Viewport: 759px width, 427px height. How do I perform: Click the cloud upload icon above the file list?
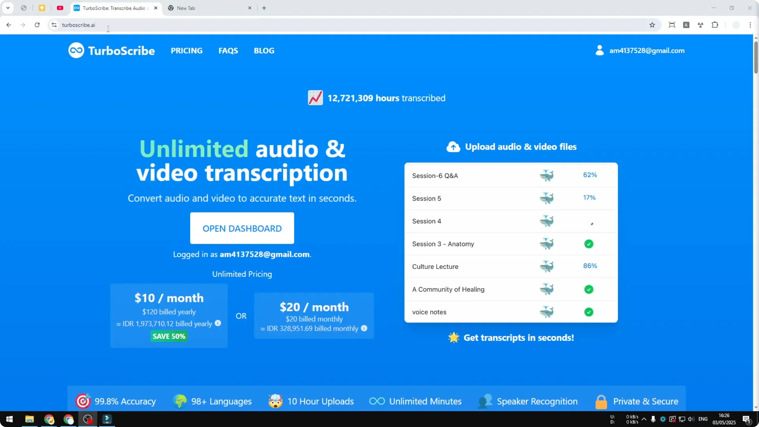pos(453,147)
